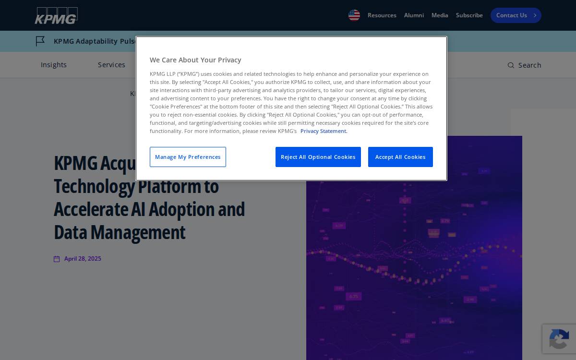Open the Services menu
This screenshot has height=360, width=576.
[111, 65]
